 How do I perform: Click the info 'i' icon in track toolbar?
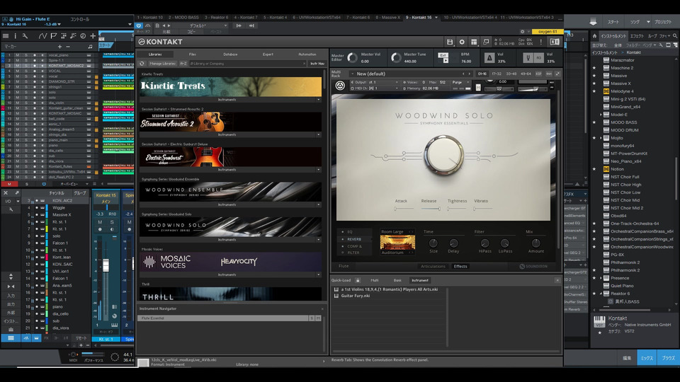15,36
